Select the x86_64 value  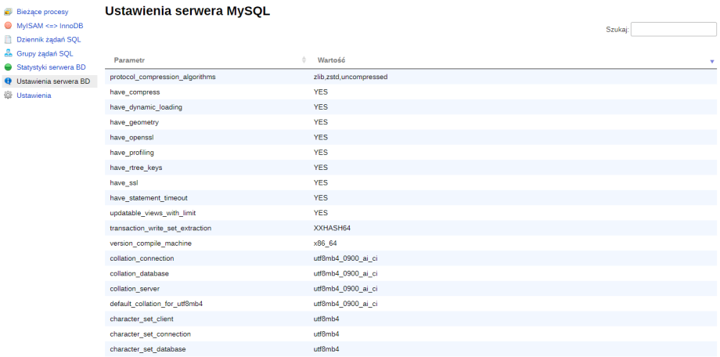coord(325,243)
